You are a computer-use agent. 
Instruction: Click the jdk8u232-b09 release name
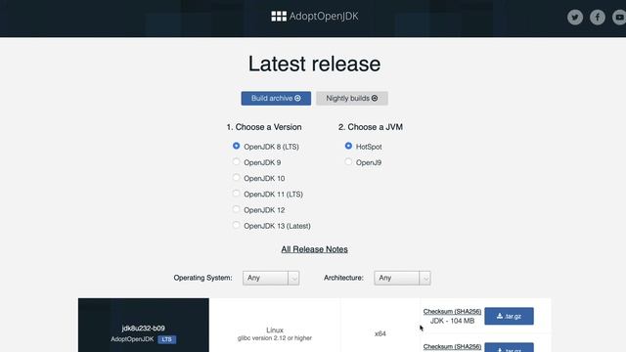144,329
